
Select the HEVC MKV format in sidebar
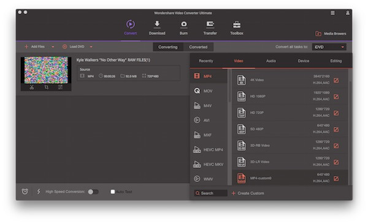209,164
